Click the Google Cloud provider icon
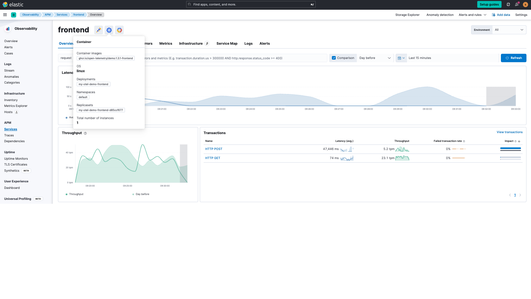Screen dimensions: 531x299 point(119,30)
